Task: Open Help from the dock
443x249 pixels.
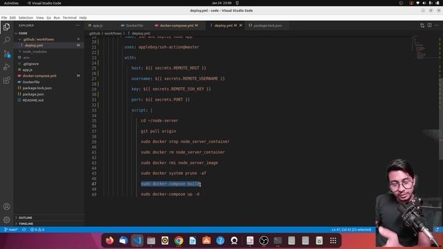Action: [220, 241]
